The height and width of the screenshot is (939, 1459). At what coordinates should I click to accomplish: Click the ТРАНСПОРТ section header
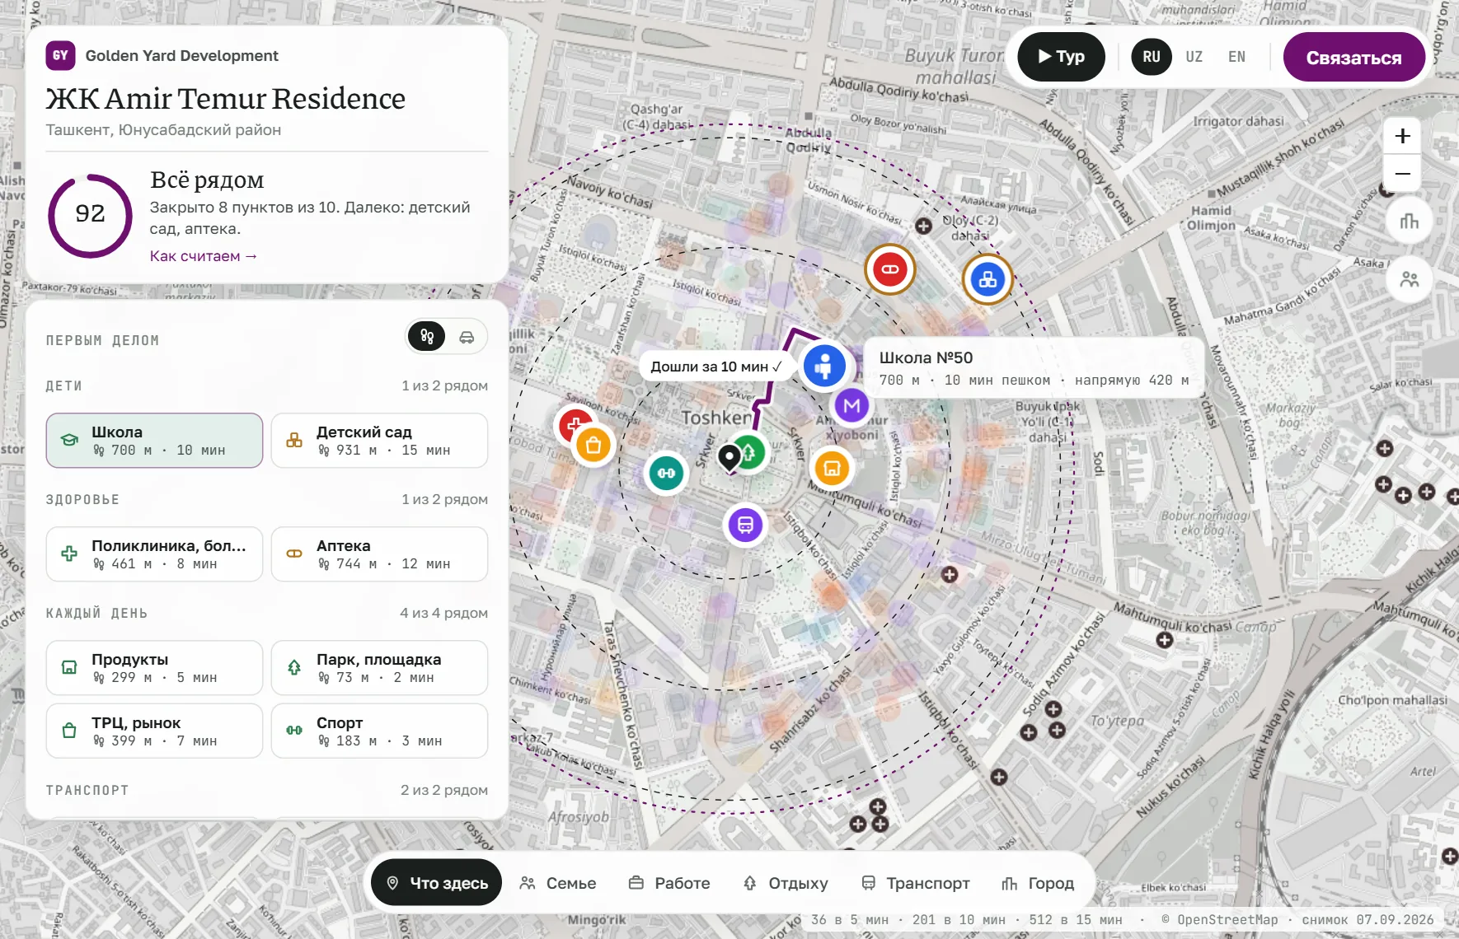(87, 791)
